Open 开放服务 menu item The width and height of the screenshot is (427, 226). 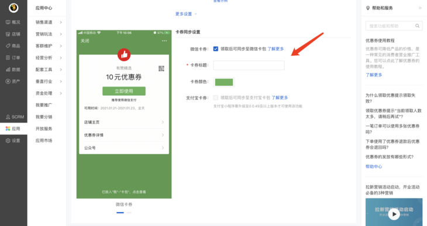tap(44, 128)
